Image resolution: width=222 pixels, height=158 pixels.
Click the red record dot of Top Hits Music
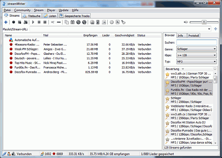(x=11, y=63)
